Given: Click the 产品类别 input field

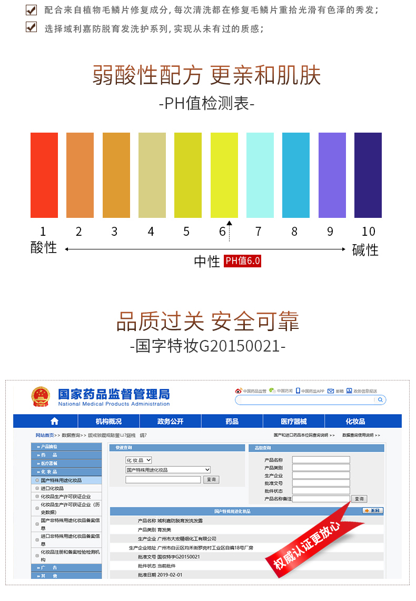Looking at the screenshot, I should coord(321,467).
